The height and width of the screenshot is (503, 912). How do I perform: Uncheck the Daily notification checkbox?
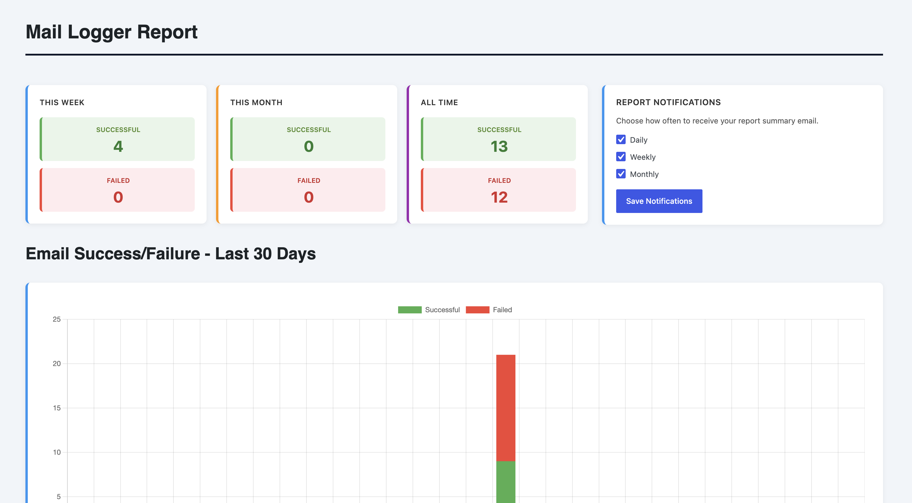[621, 139]
